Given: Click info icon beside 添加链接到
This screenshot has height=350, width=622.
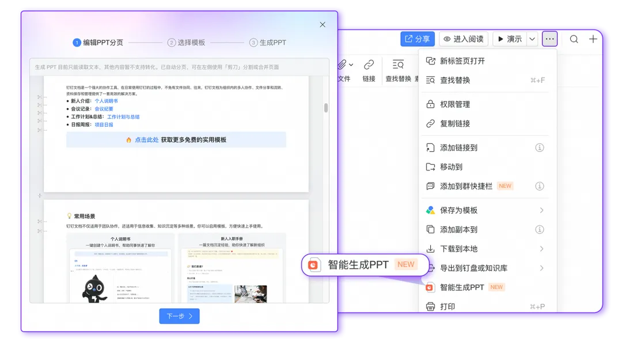Looking at the screenshot, I should [540, 147].
